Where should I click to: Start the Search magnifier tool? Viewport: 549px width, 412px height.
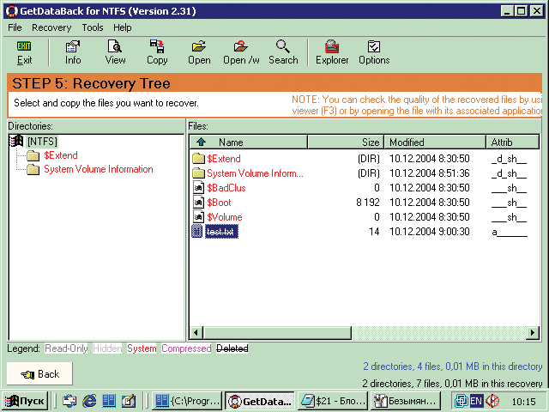[283, 46]
